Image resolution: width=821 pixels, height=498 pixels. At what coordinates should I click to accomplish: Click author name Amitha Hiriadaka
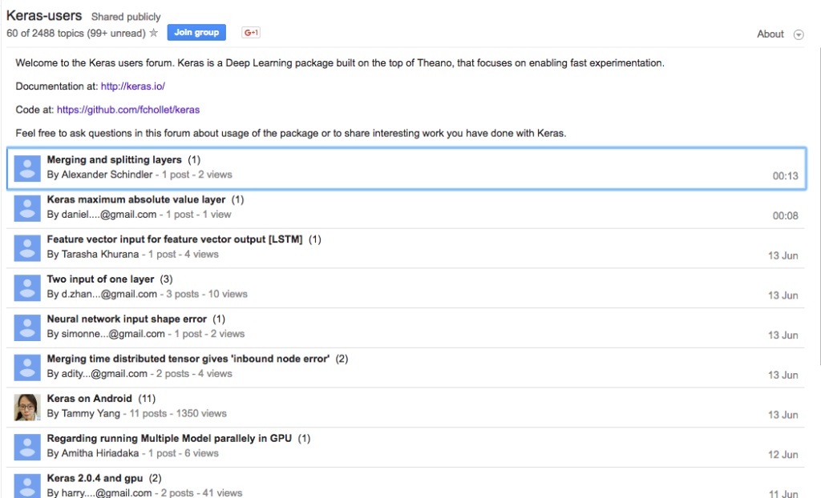pos(100,453)
